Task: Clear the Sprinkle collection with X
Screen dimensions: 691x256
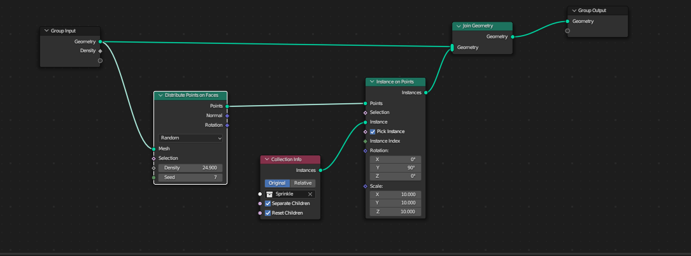Action: [x=310, y=194]
